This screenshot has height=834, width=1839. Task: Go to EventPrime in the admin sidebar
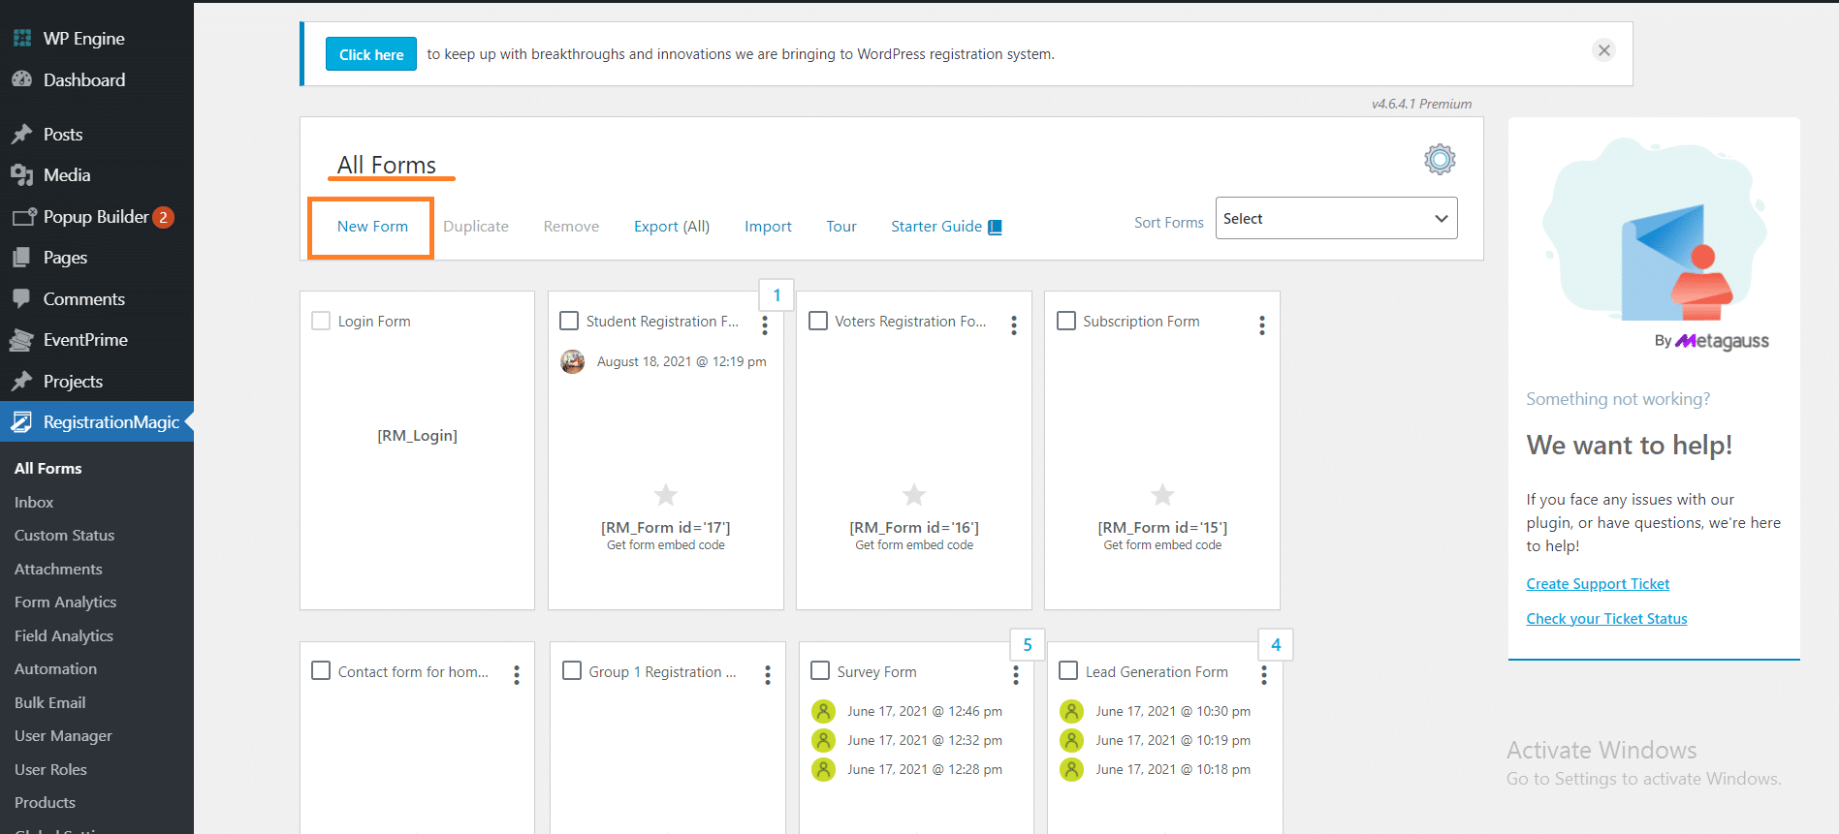(x=85, y=340)
